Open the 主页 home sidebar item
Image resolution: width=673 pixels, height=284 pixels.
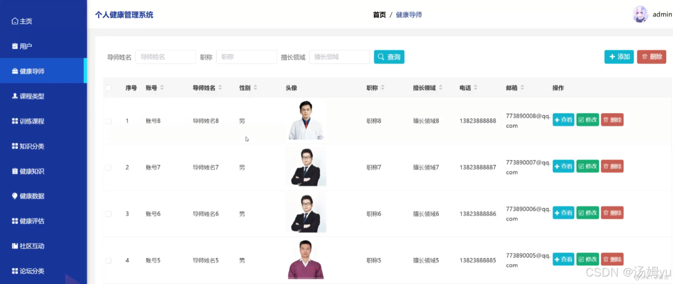tap(43, 21)
